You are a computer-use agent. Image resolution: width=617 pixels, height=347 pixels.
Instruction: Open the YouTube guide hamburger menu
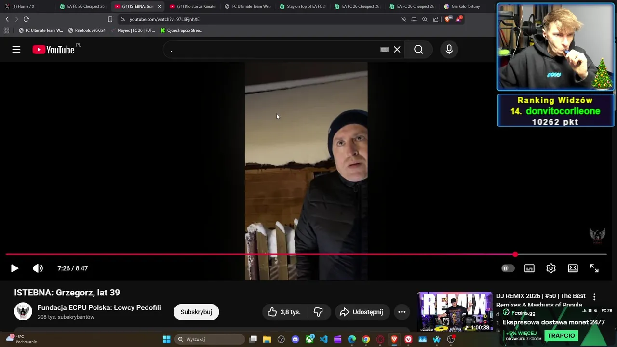click(16, 50)
